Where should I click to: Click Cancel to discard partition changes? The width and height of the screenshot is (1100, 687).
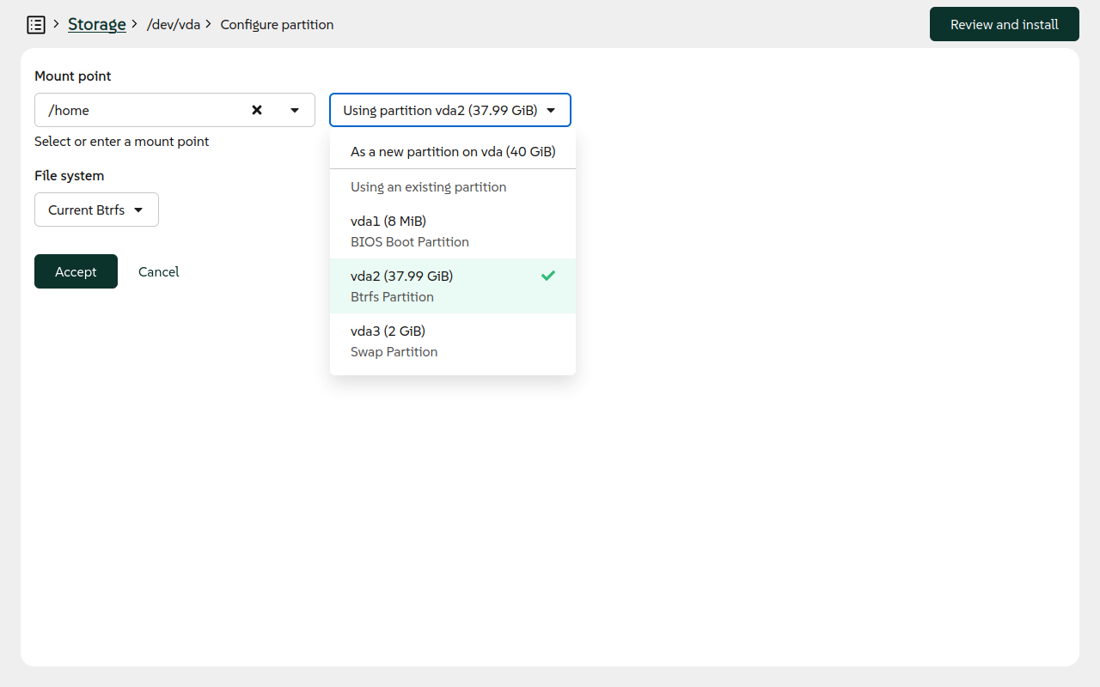coord(158,271)
